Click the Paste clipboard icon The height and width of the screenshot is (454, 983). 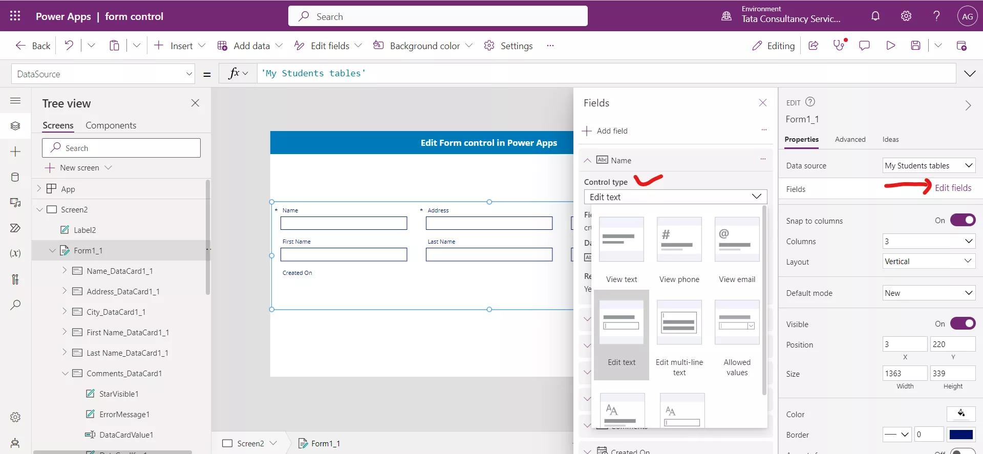pyautogui.click(x=114, y=46)
